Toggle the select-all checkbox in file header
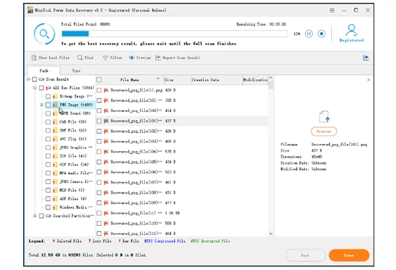Viewport: 396px width, 270px height. click(x=99, y=80)
